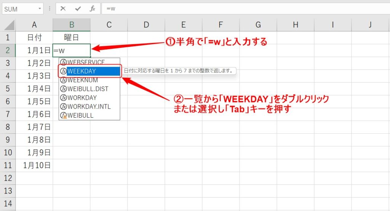This screenshot has height=211, width=390.
Task: Select row 14 header
Action: (x=8, y=204)
